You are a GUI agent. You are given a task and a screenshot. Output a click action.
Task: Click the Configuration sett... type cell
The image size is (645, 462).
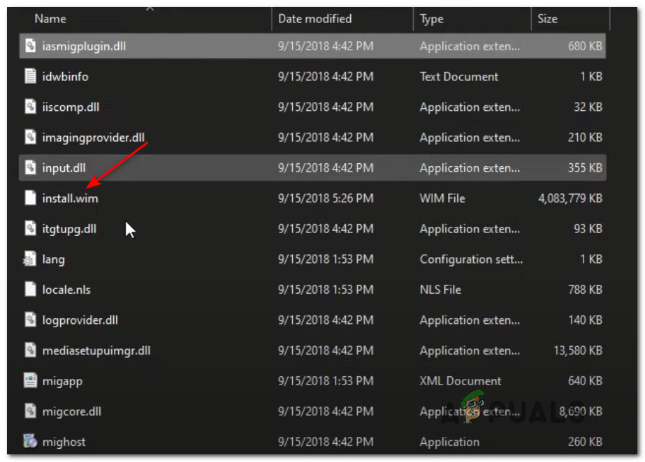(x=471, y=260)
